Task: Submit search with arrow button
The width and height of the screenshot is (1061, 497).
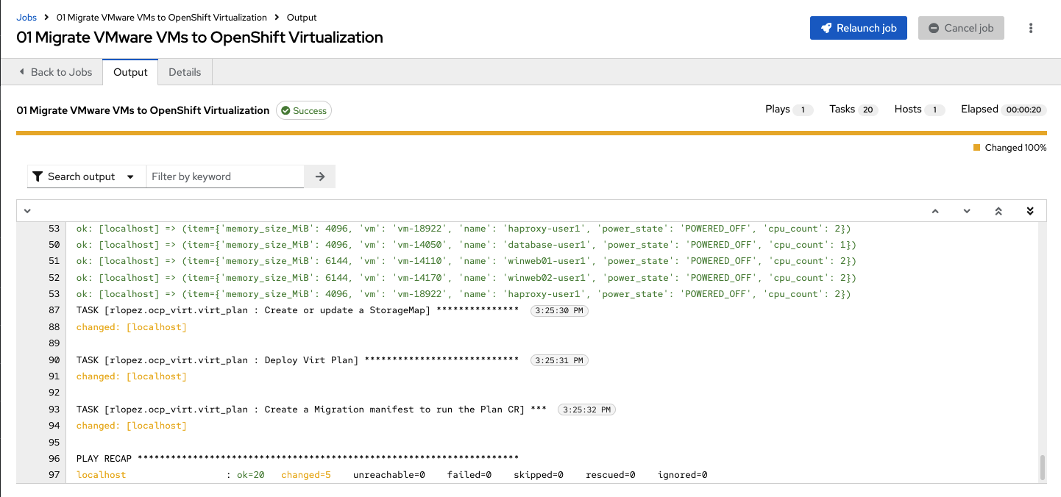Action: pos(320,176)
